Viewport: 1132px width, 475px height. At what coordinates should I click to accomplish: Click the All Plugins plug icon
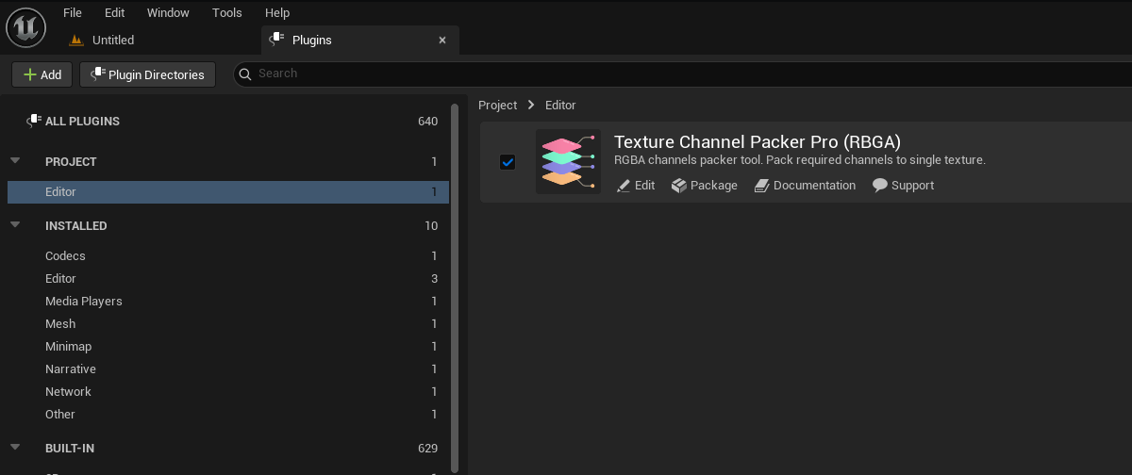pos(34,121)
